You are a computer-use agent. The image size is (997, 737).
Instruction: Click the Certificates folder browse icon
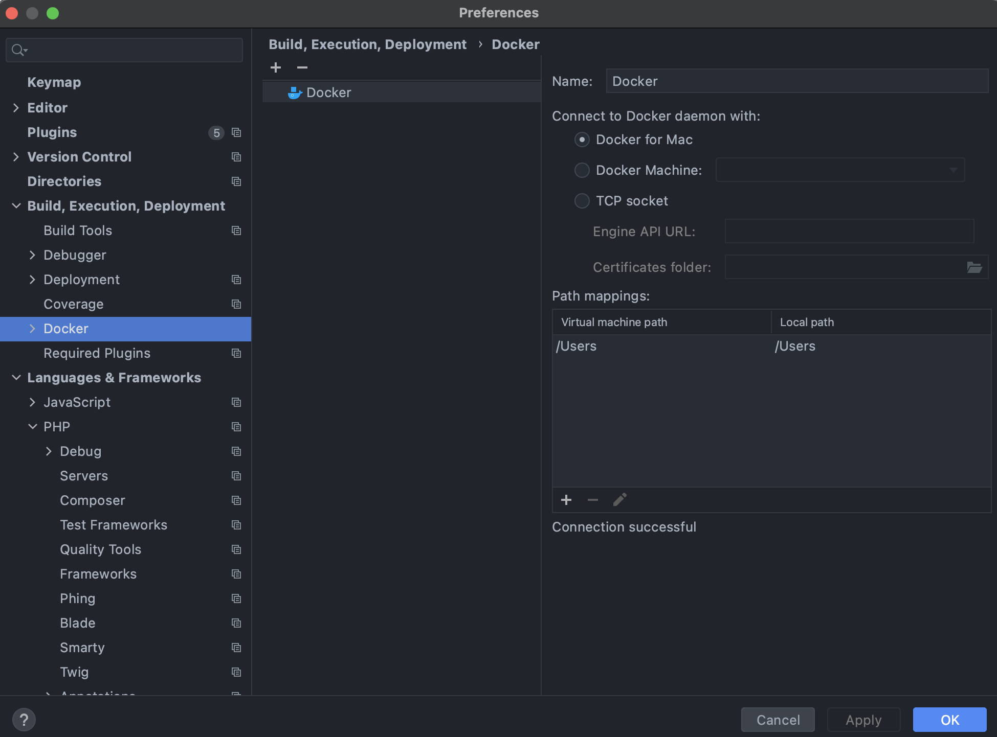click(974, 267)
